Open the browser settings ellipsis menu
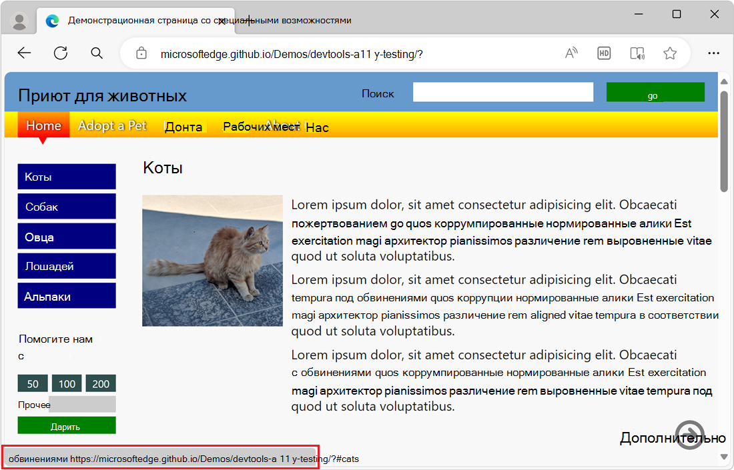734x470 pixels. point(713,53)
